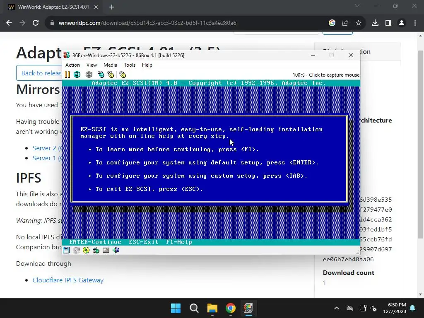Image resolution: width=424 pixels, height=318 pixels.
Task: Open Chrome downloads icon
Action: click(375, 23)
